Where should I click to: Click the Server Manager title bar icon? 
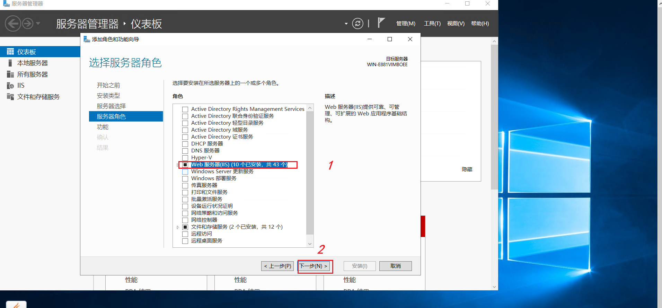tap(6, 3)
